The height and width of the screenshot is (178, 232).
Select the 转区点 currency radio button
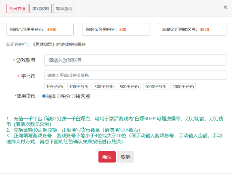[74, 96]
